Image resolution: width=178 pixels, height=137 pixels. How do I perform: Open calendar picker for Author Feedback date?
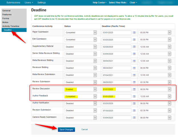point(134,96)
